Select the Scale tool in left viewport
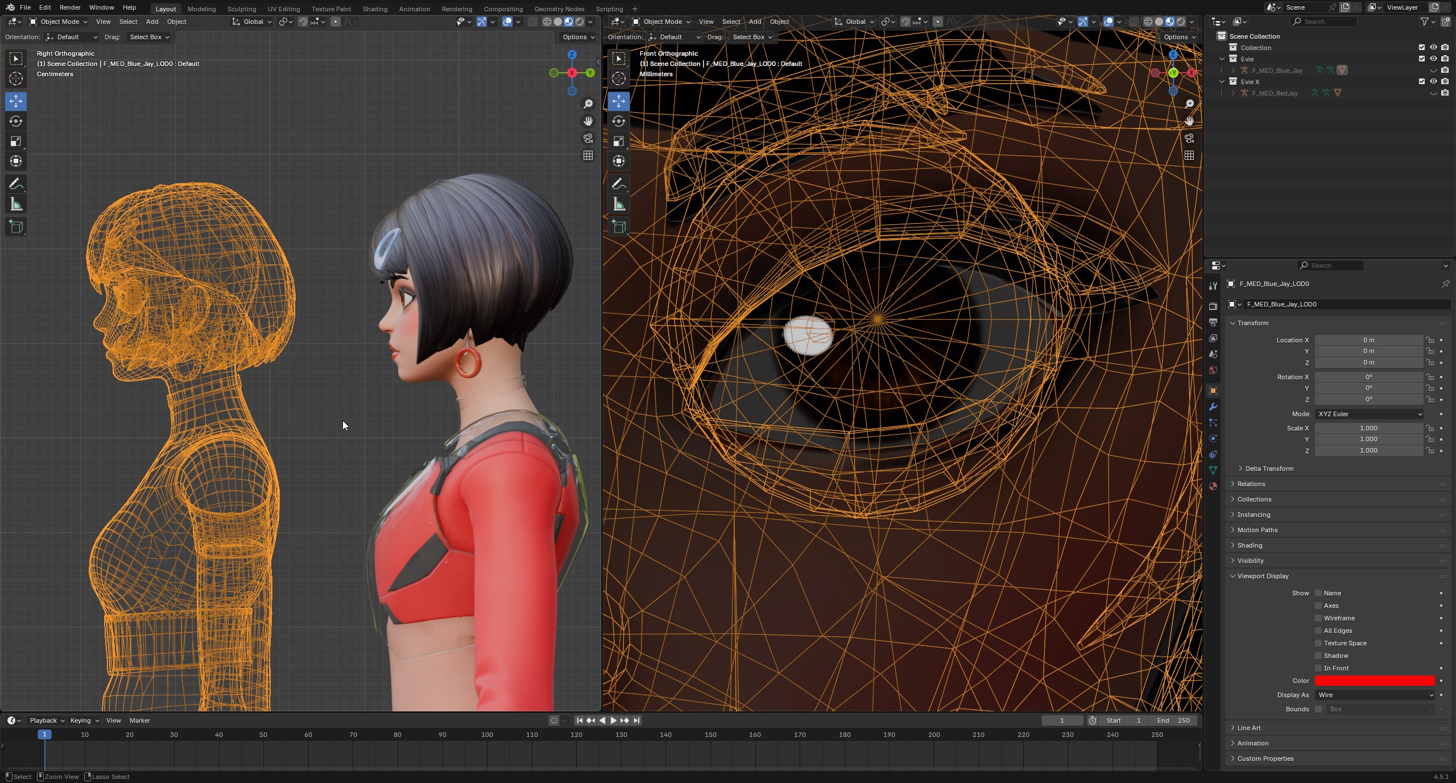 coord(16,142)
